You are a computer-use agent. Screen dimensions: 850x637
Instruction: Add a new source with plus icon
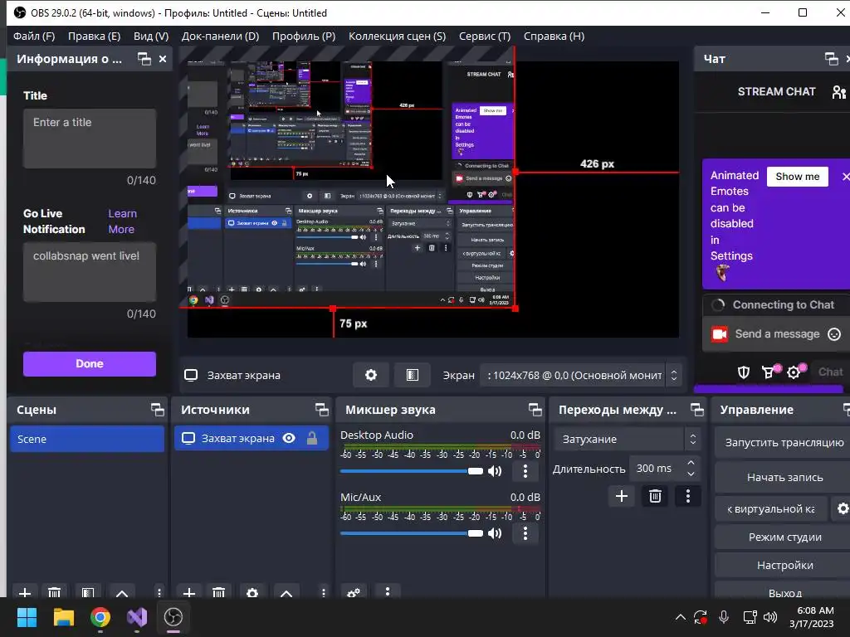pos(189,592)
